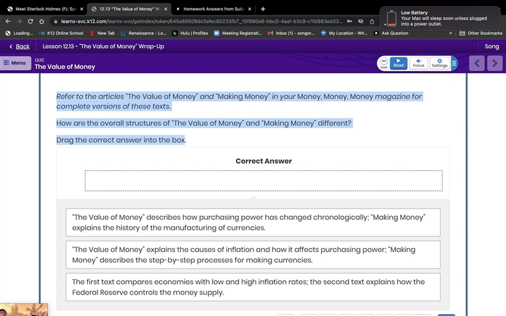Open the Ask Question bookmark

coord(391,33)
